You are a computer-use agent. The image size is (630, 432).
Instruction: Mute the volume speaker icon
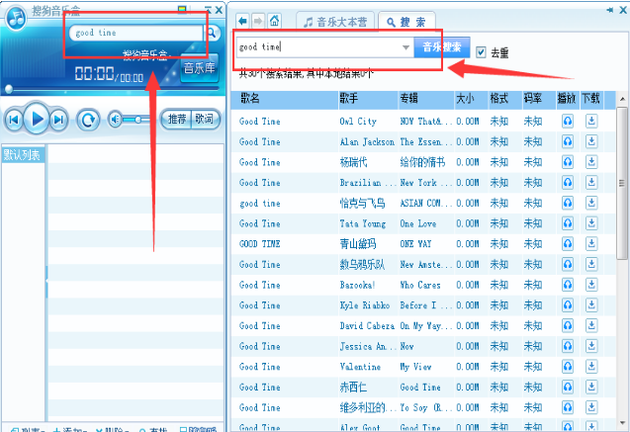(116, 120)
